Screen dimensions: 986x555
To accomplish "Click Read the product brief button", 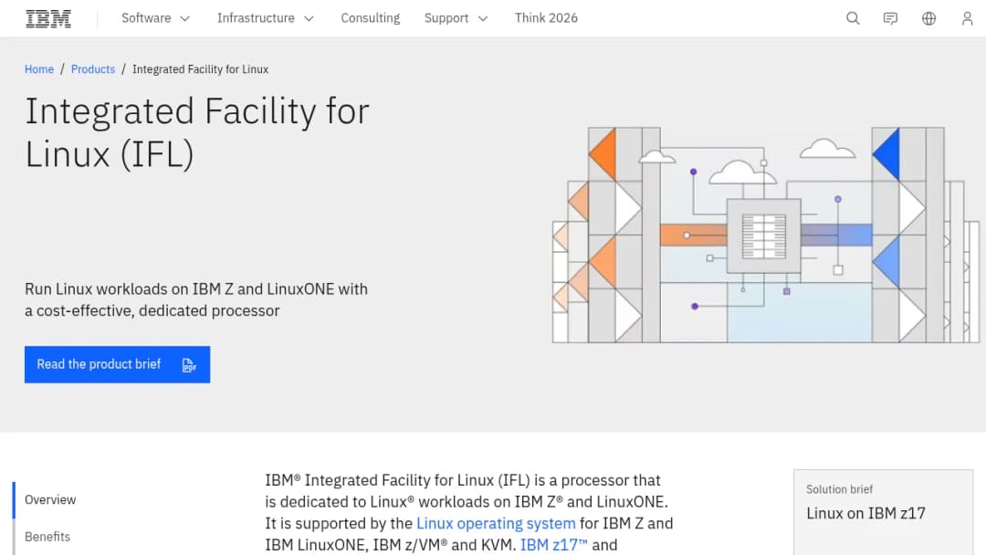I will tap(117, 364).
